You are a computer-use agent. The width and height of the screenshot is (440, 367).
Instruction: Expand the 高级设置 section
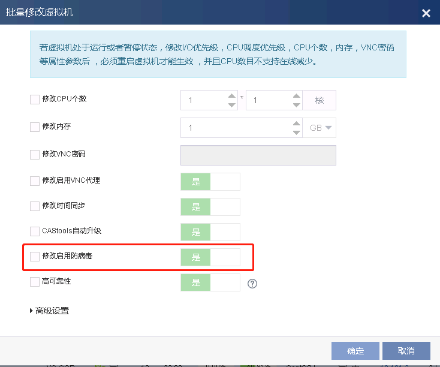click(49, 311)
